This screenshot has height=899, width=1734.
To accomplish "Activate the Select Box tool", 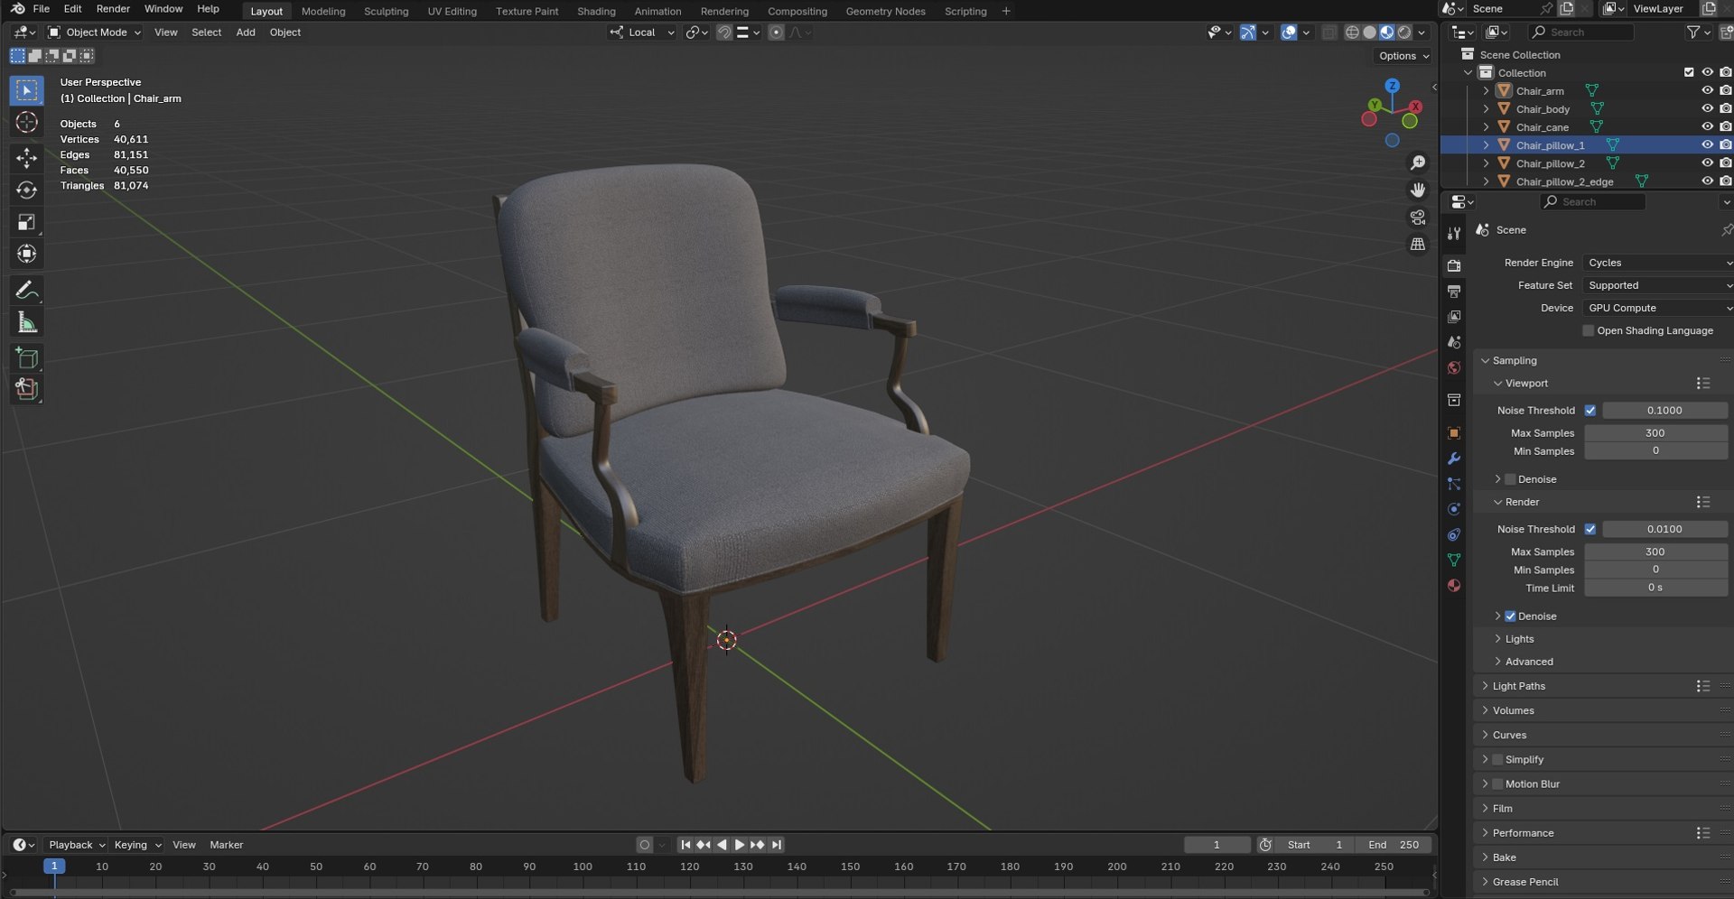I will click(26, 90).
